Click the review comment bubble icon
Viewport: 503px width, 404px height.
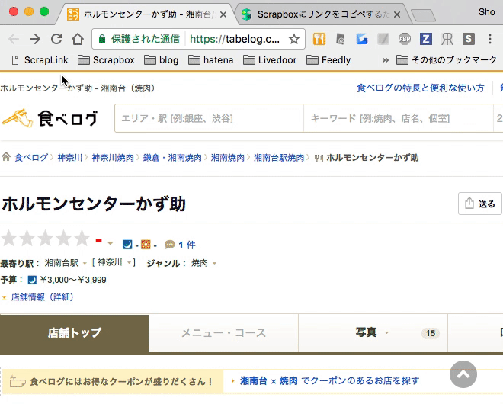tap(170, 245)
